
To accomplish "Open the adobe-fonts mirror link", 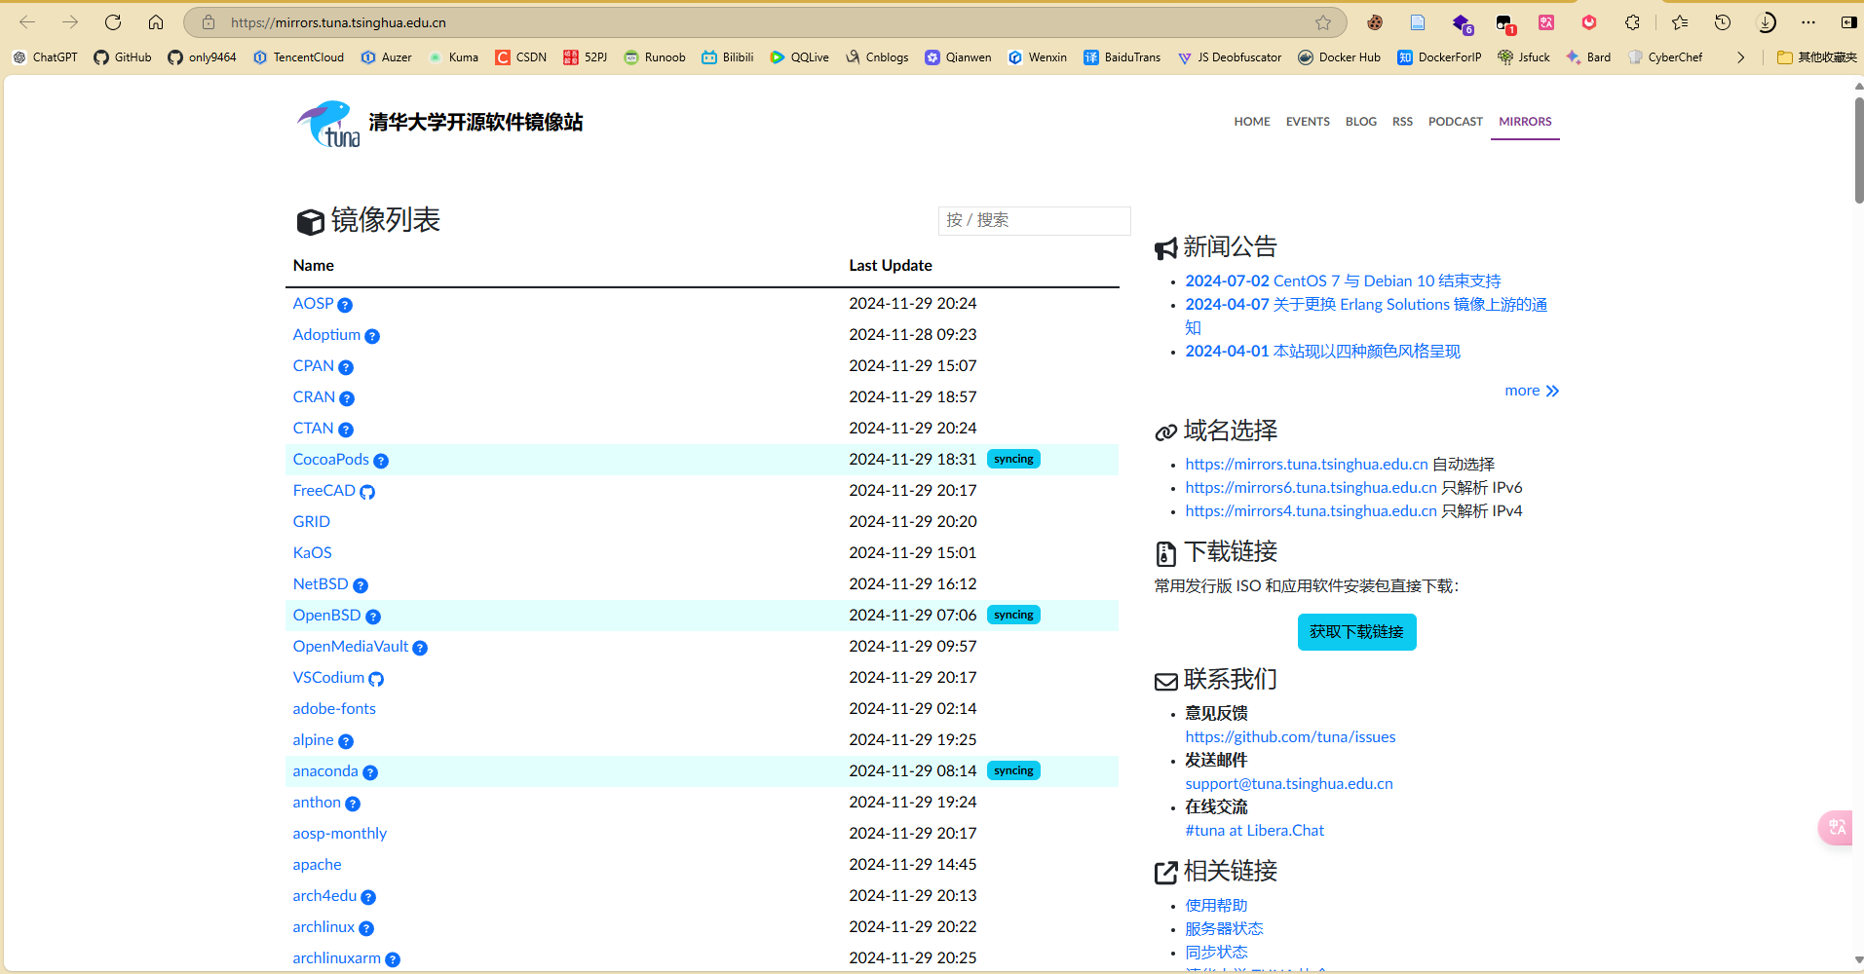I will [x=334, y=709].
